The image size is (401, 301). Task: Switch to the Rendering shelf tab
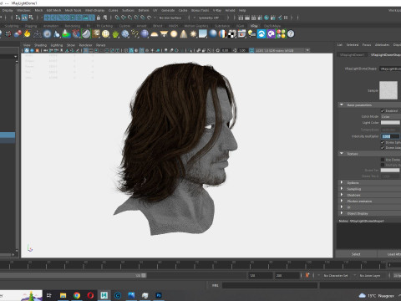coord(73,26)
